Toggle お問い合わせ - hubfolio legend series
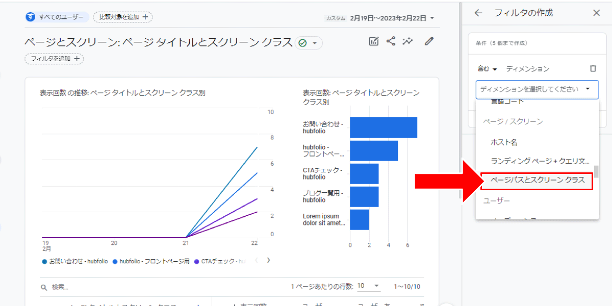This screenshot has width=612, height=306. click(x=75, y=261)
